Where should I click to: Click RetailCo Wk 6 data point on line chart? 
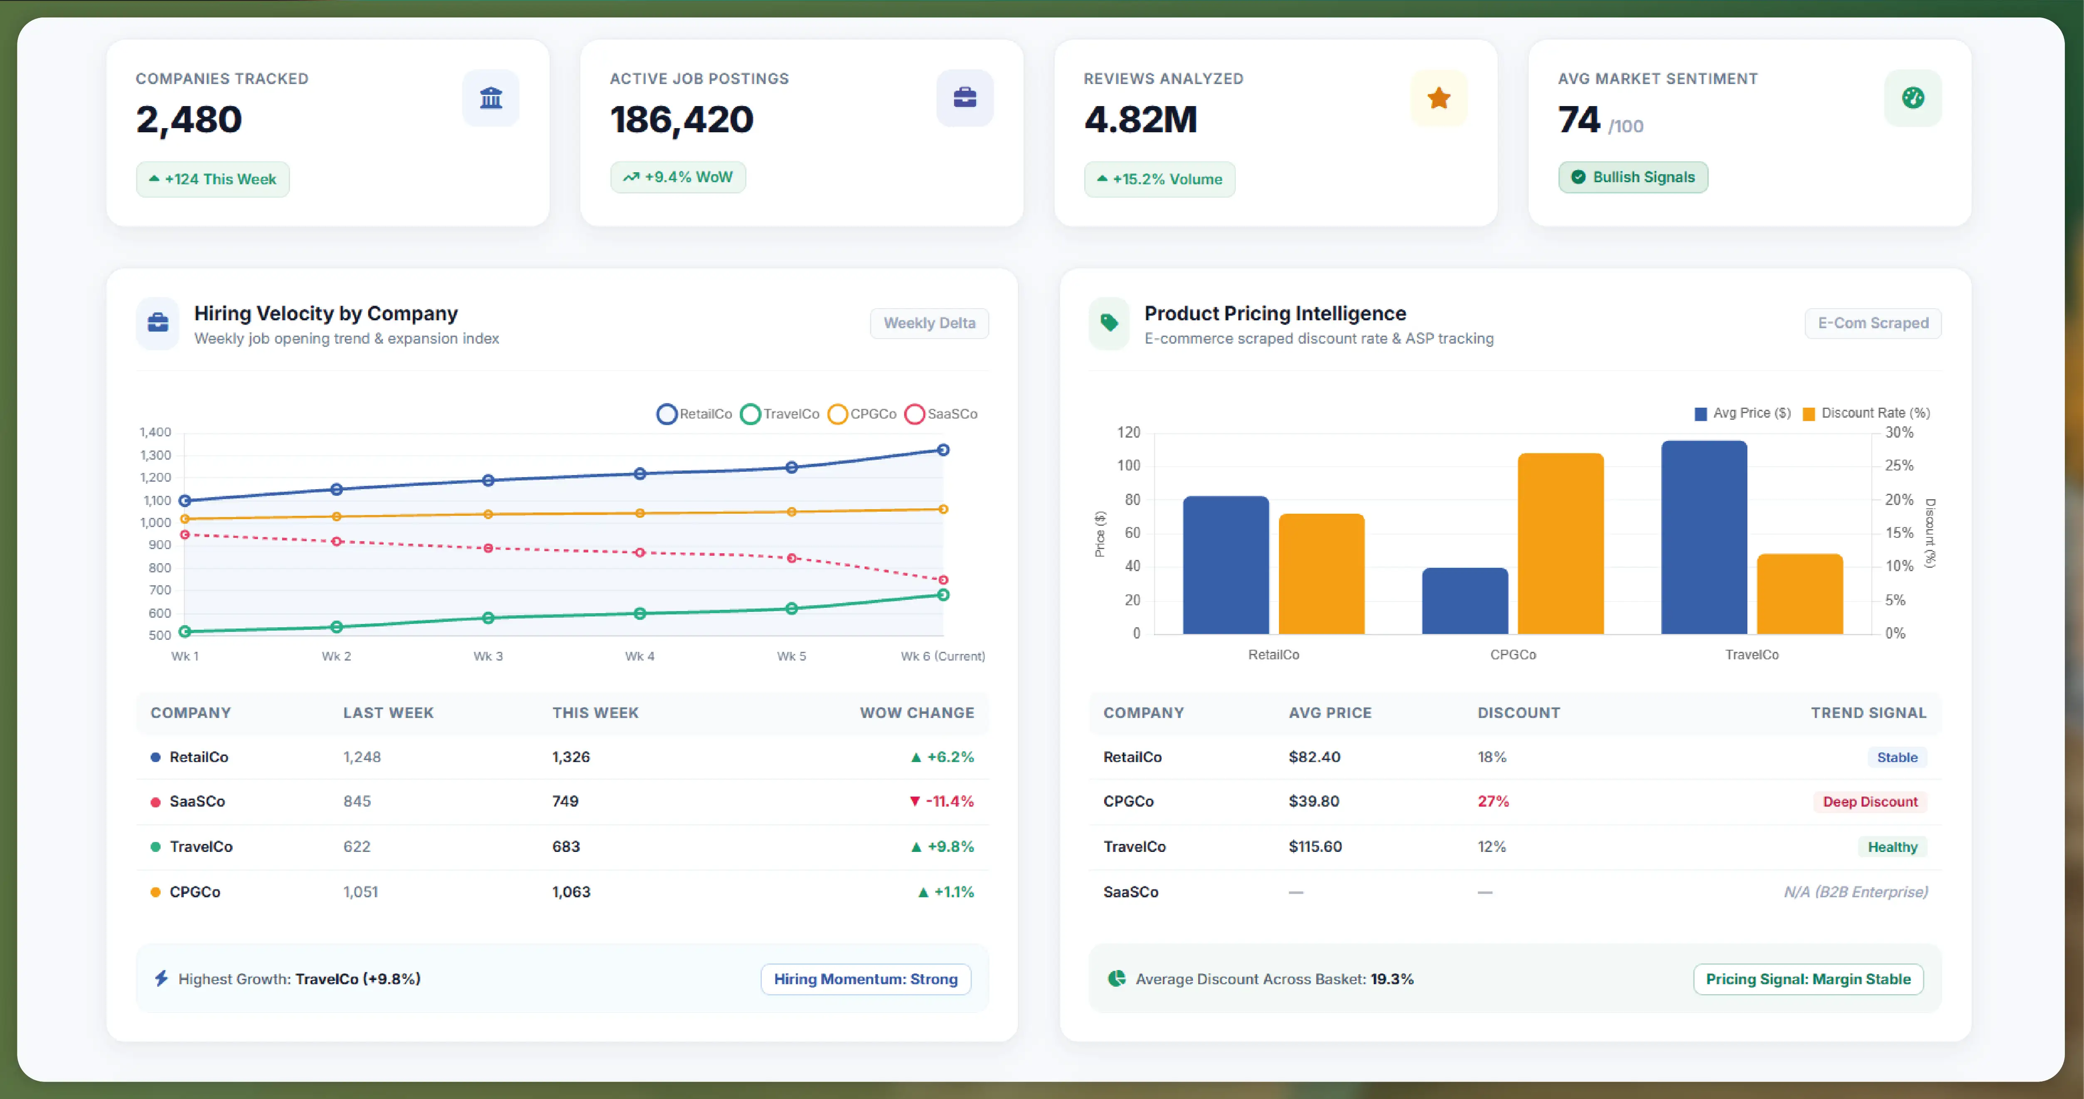click(942, 450)
